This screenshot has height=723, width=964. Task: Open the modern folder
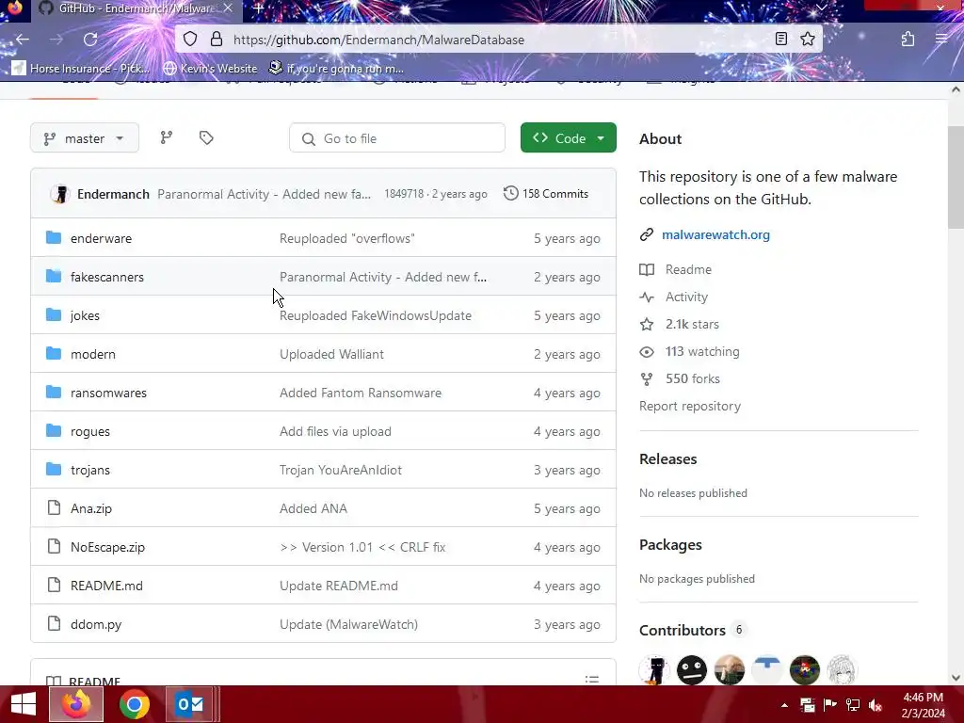(93, 354)
